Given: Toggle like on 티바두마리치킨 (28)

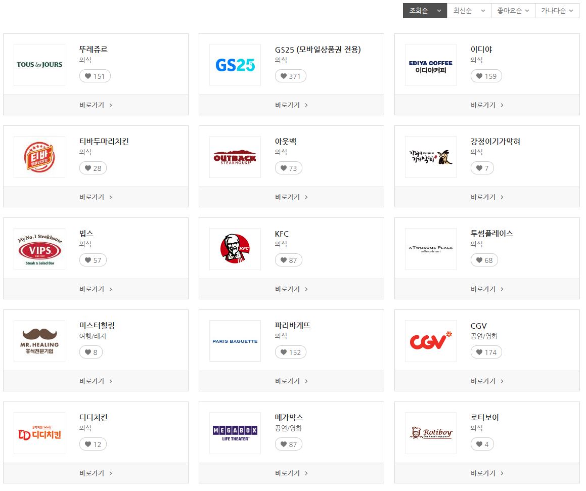Looking at the screenshot, I should click(x=93, y=168).
